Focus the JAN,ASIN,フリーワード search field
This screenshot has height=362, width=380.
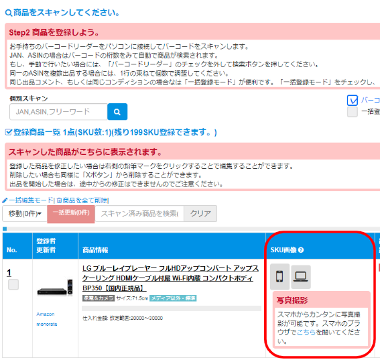pos(58,112)
